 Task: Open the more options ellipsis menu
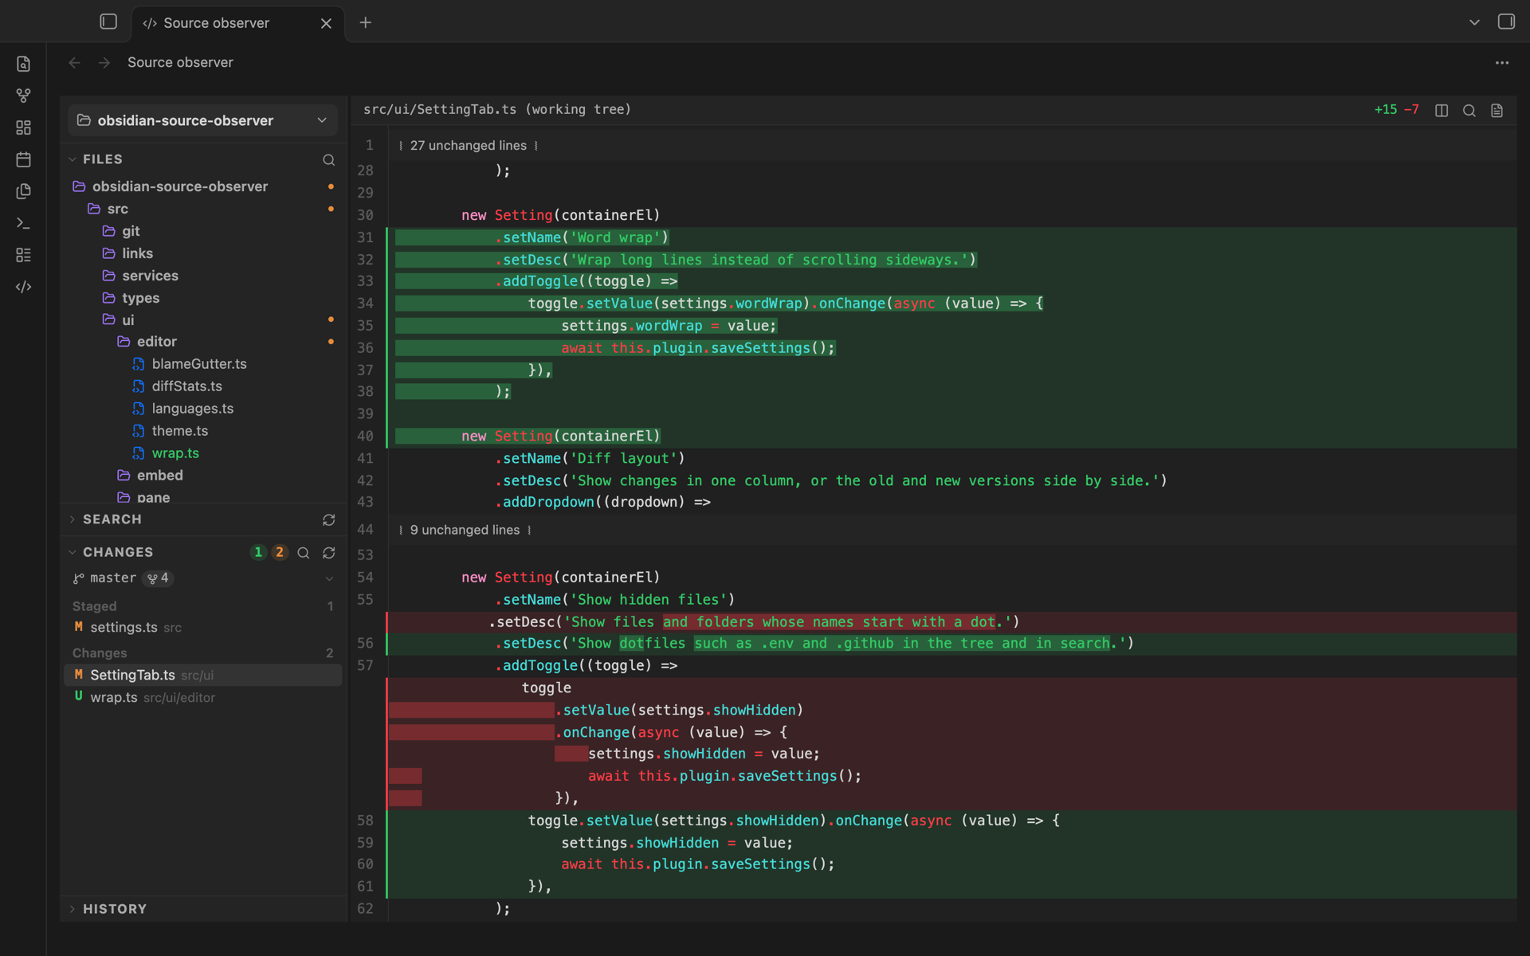tap(1502, 62)
